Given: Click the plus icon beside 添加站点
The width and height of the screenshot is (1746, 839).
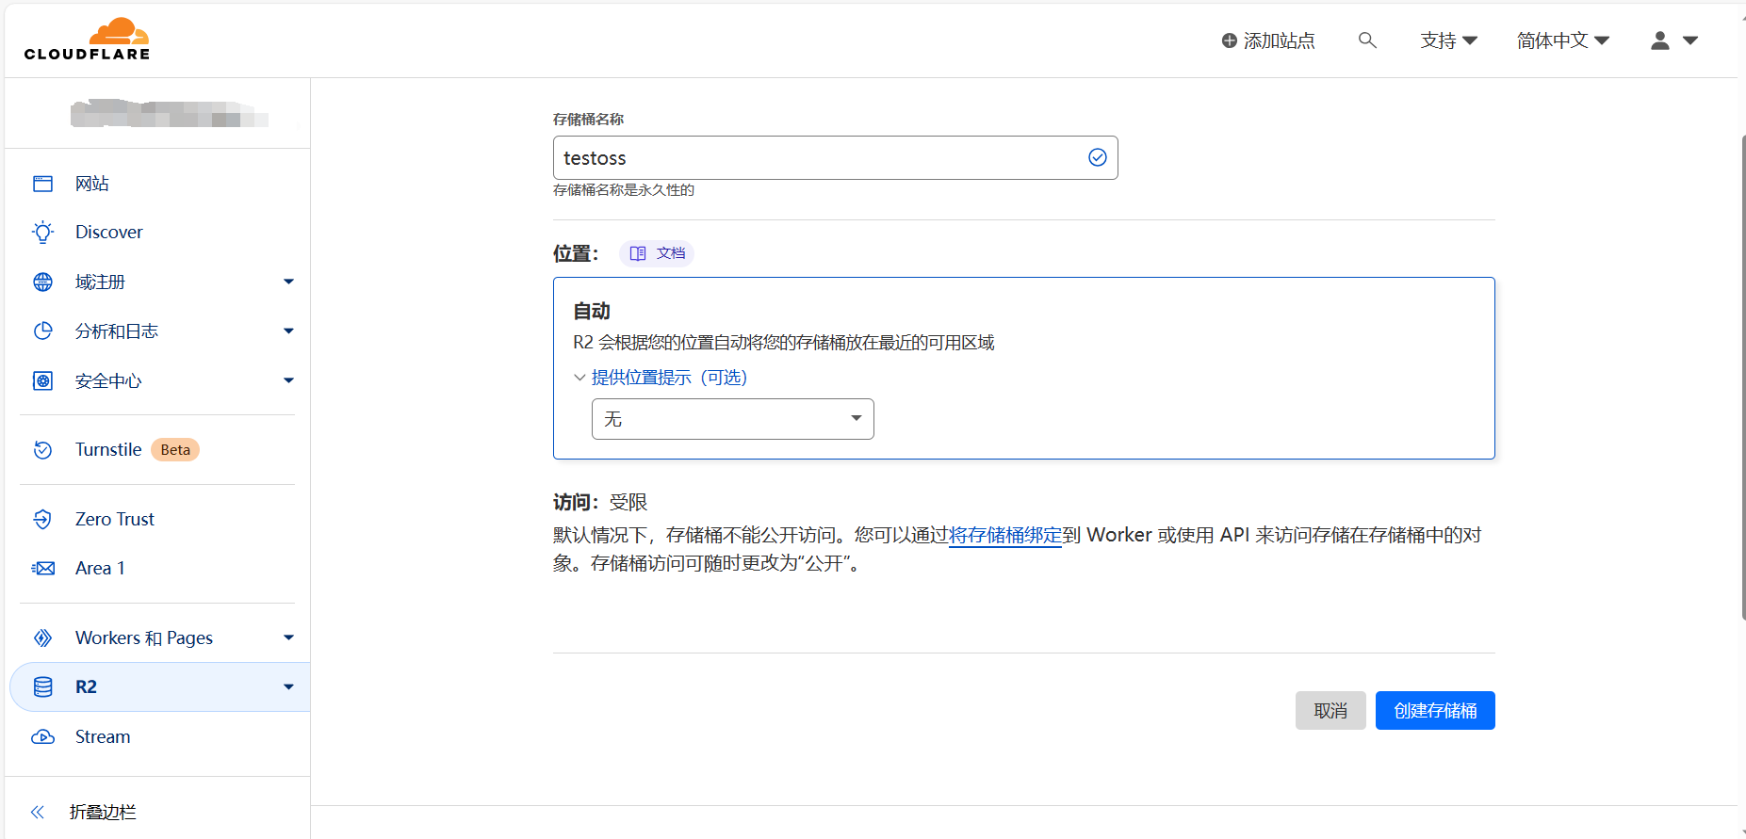Looking at the screenshot, I should [x=1229, y=40].
